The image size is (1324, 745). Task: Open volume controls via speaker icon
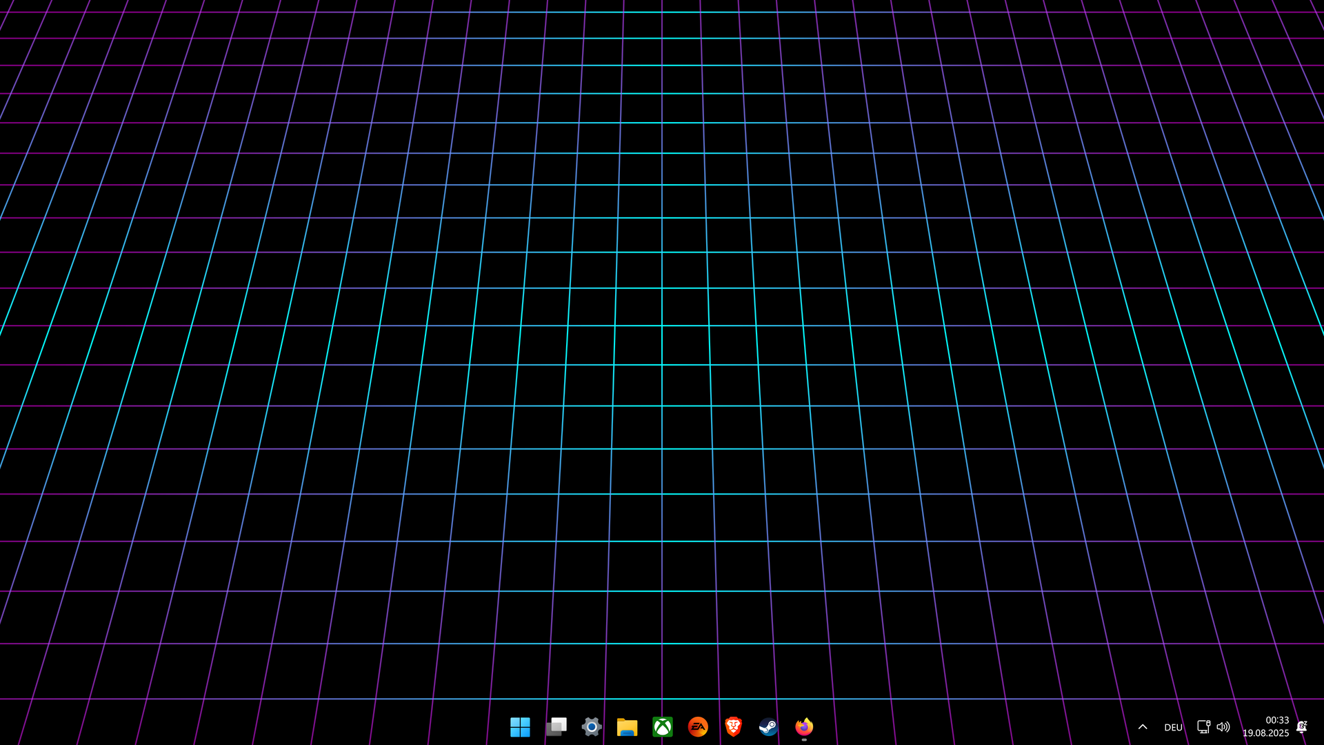(x=1223, y=726)
